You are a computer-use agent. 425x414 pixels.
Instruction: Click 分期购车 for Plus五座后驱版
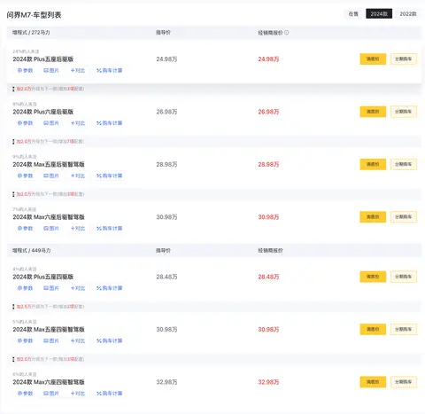click(404, 59)
